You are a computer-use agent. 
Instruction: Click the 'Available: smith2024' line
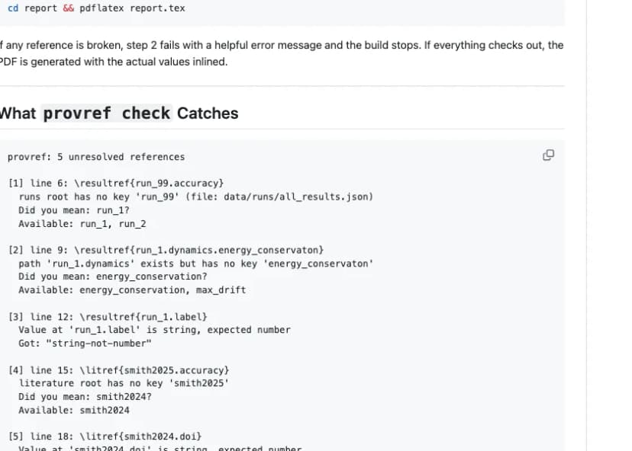(74, 411)
